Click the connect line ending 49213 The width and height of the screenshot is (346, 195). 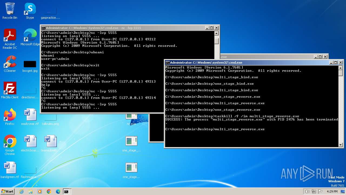tap(98, 82)
